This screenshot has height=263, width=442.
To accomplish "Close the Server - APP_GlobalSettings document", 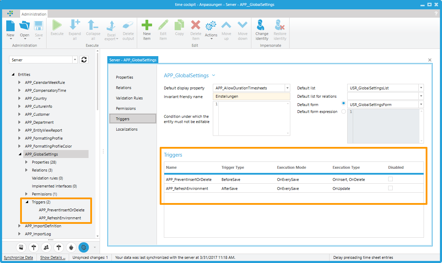I will 430,60.
